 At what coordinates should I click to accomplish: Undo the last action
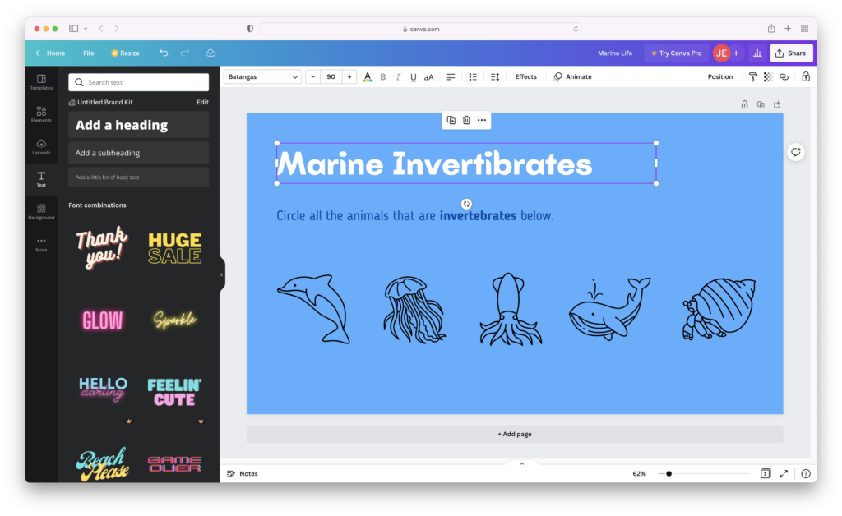(x=164, y=53)
